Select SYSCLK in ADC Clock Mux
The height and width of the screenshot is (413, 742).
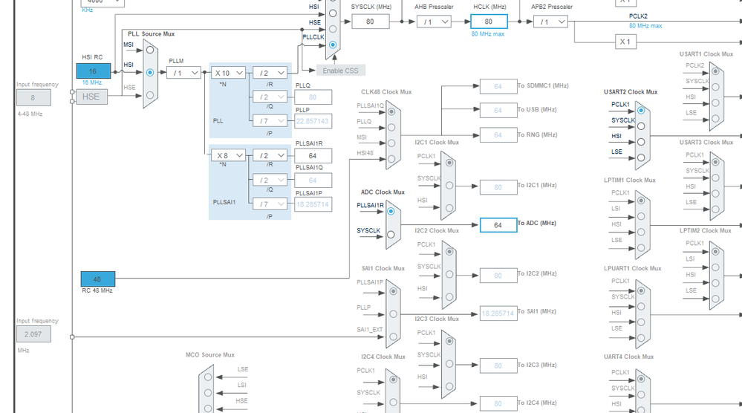[391, 234]
